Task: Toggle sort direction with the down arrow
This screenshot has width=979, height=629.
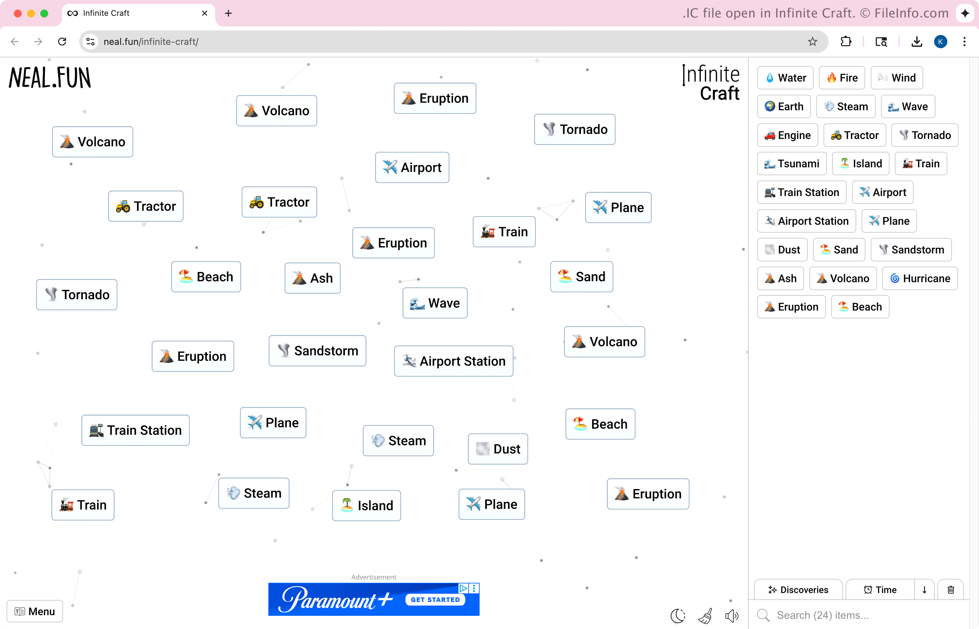Action: pos(924,589)
